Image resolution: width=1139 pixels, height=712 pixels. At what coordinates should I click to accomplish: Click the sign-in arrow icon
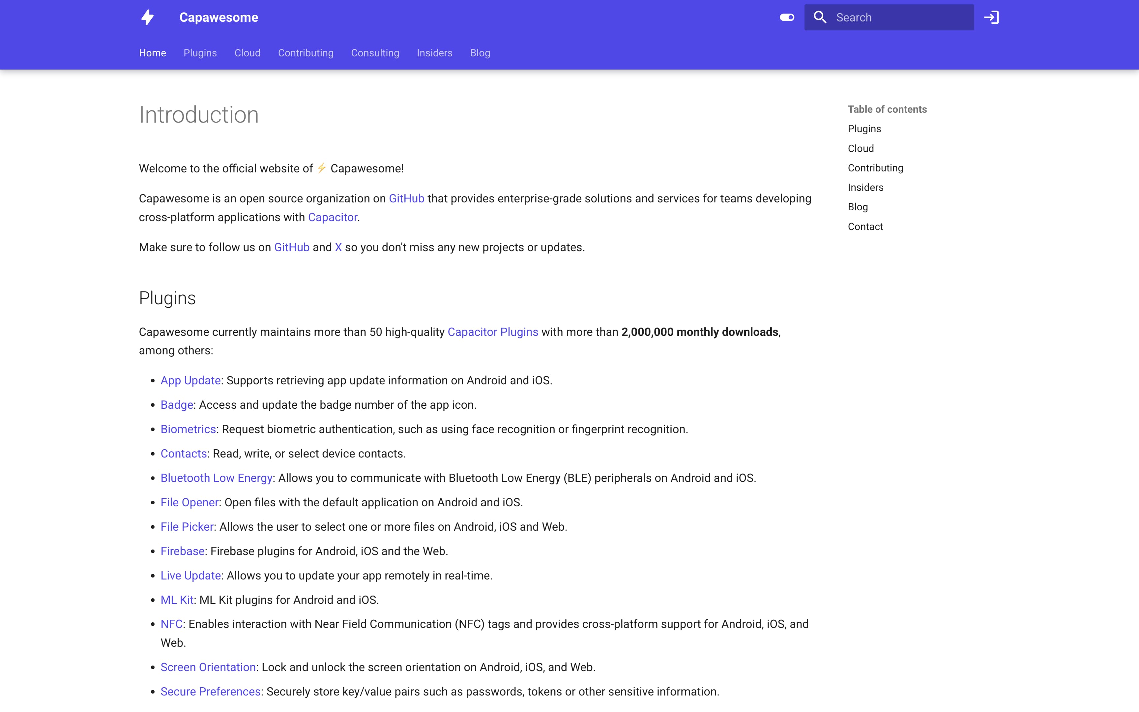tap(991, 17)
